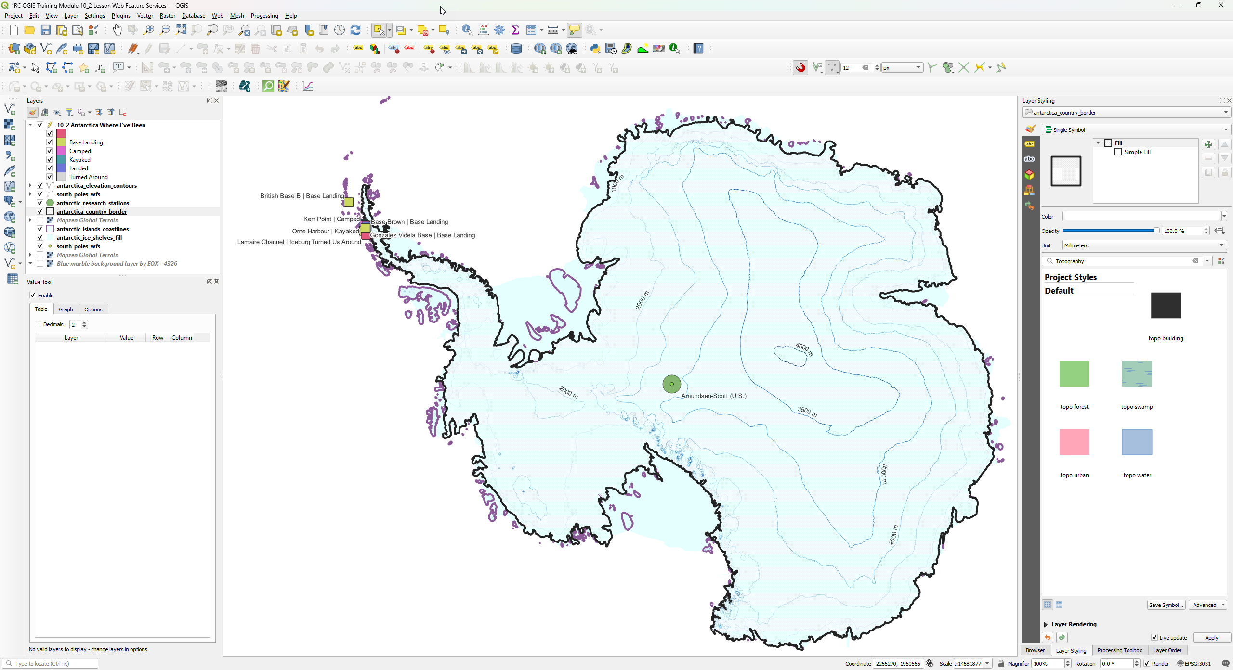Click the Refresh map icon

click(x=355, y=30)
